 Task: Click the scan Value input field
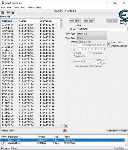click(101, 29)
